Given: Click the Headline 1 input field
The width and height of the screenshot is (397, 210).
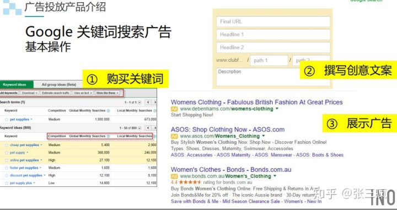Looking at the screenshot, I should tap(273, 34).
